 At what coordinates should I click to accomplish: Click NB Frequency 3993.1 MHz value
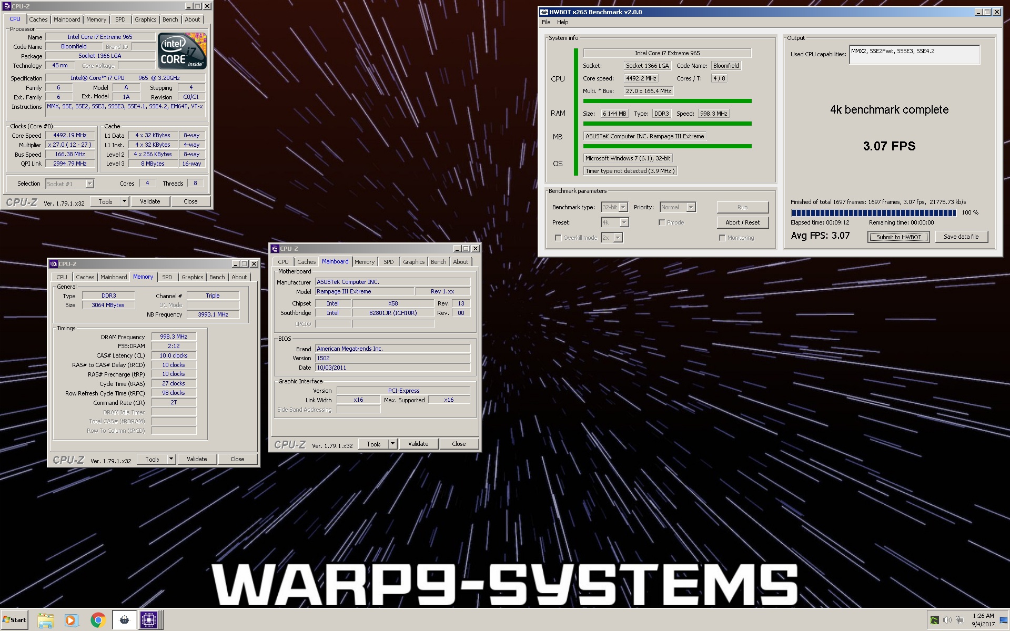tap(213, 314)
